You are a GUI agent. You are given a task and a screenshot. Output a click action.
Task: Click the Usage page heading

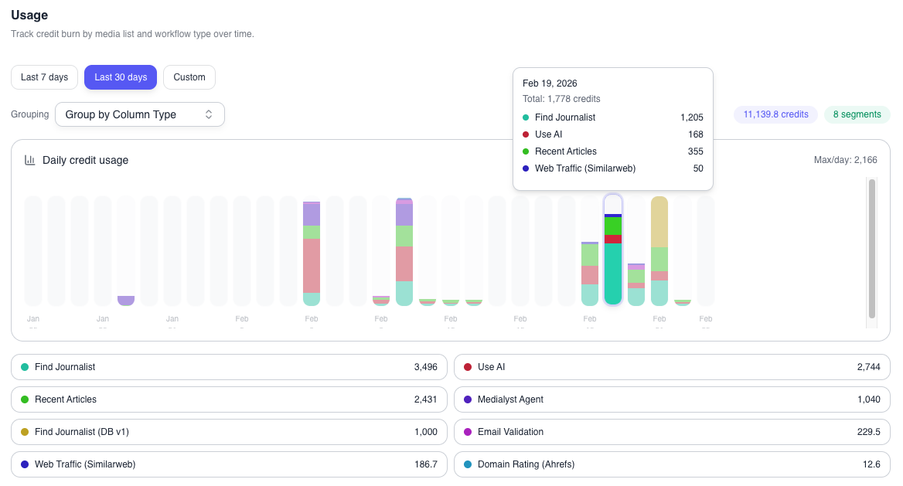click(x=29, y=15)
